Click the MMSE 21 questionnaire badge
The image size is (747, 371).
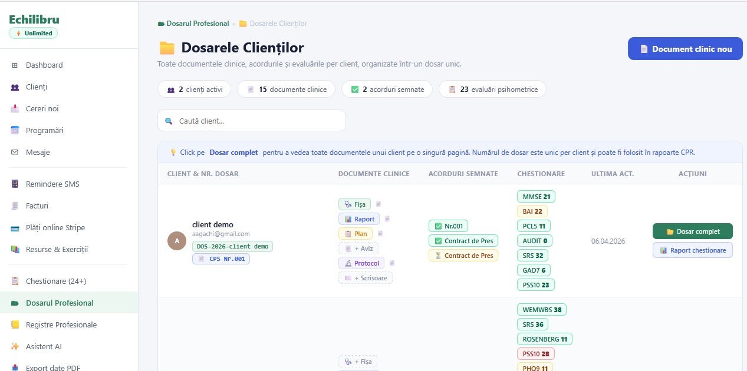click(536, 197)
